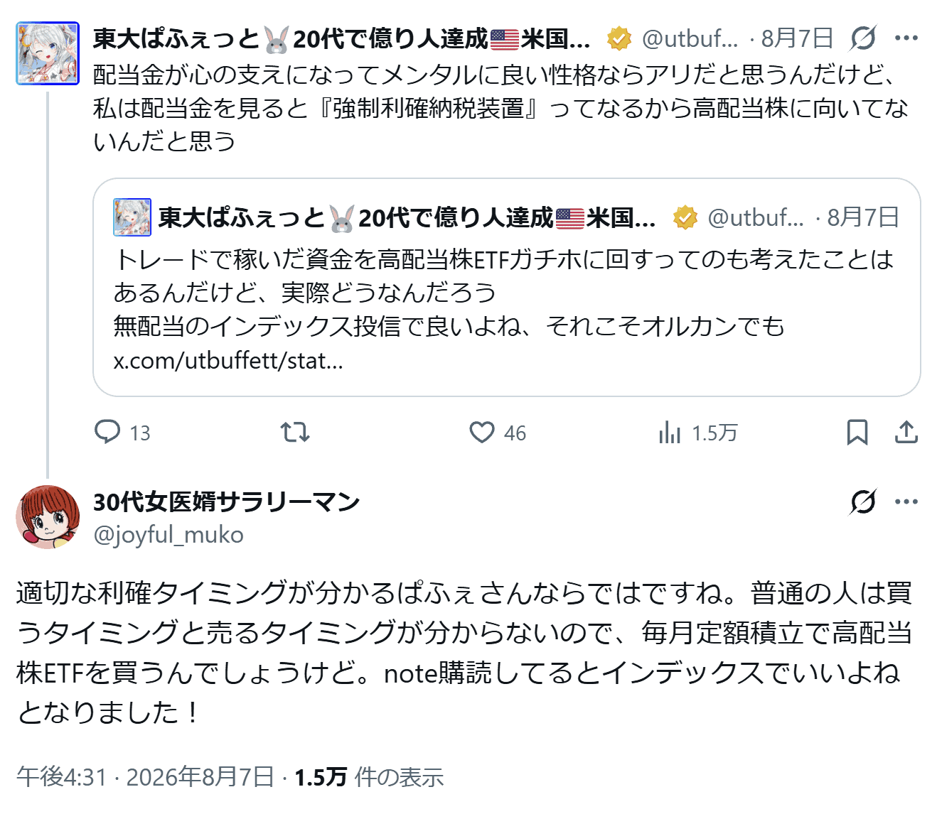Click Grok icon beside 30代女医婿サラリーマン
The height and width of the screenshot is (814, 937).
(x=863, y=502)
